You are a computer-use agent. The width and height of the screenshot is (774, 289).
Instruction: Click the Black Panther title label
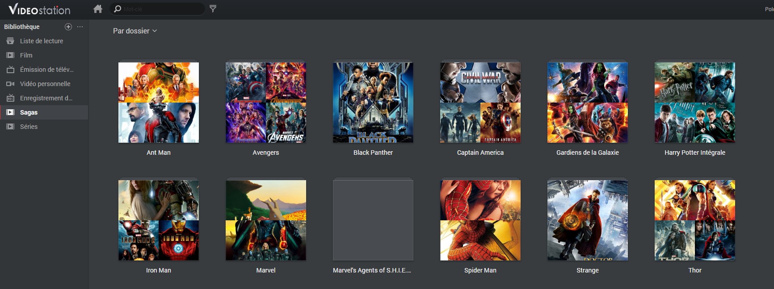click(x=373, y=153)
